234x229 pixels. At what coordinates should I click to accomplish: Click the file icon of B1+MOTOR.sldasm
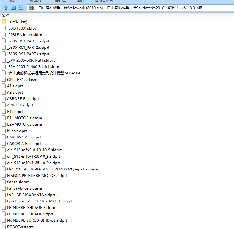click(4, 118)
